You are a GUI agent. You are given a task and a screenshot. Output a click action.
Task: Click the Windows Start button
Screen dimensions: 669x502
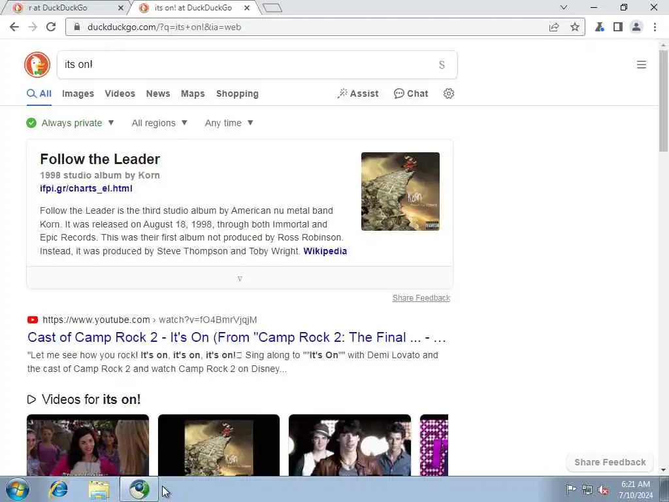pos(18,489)
